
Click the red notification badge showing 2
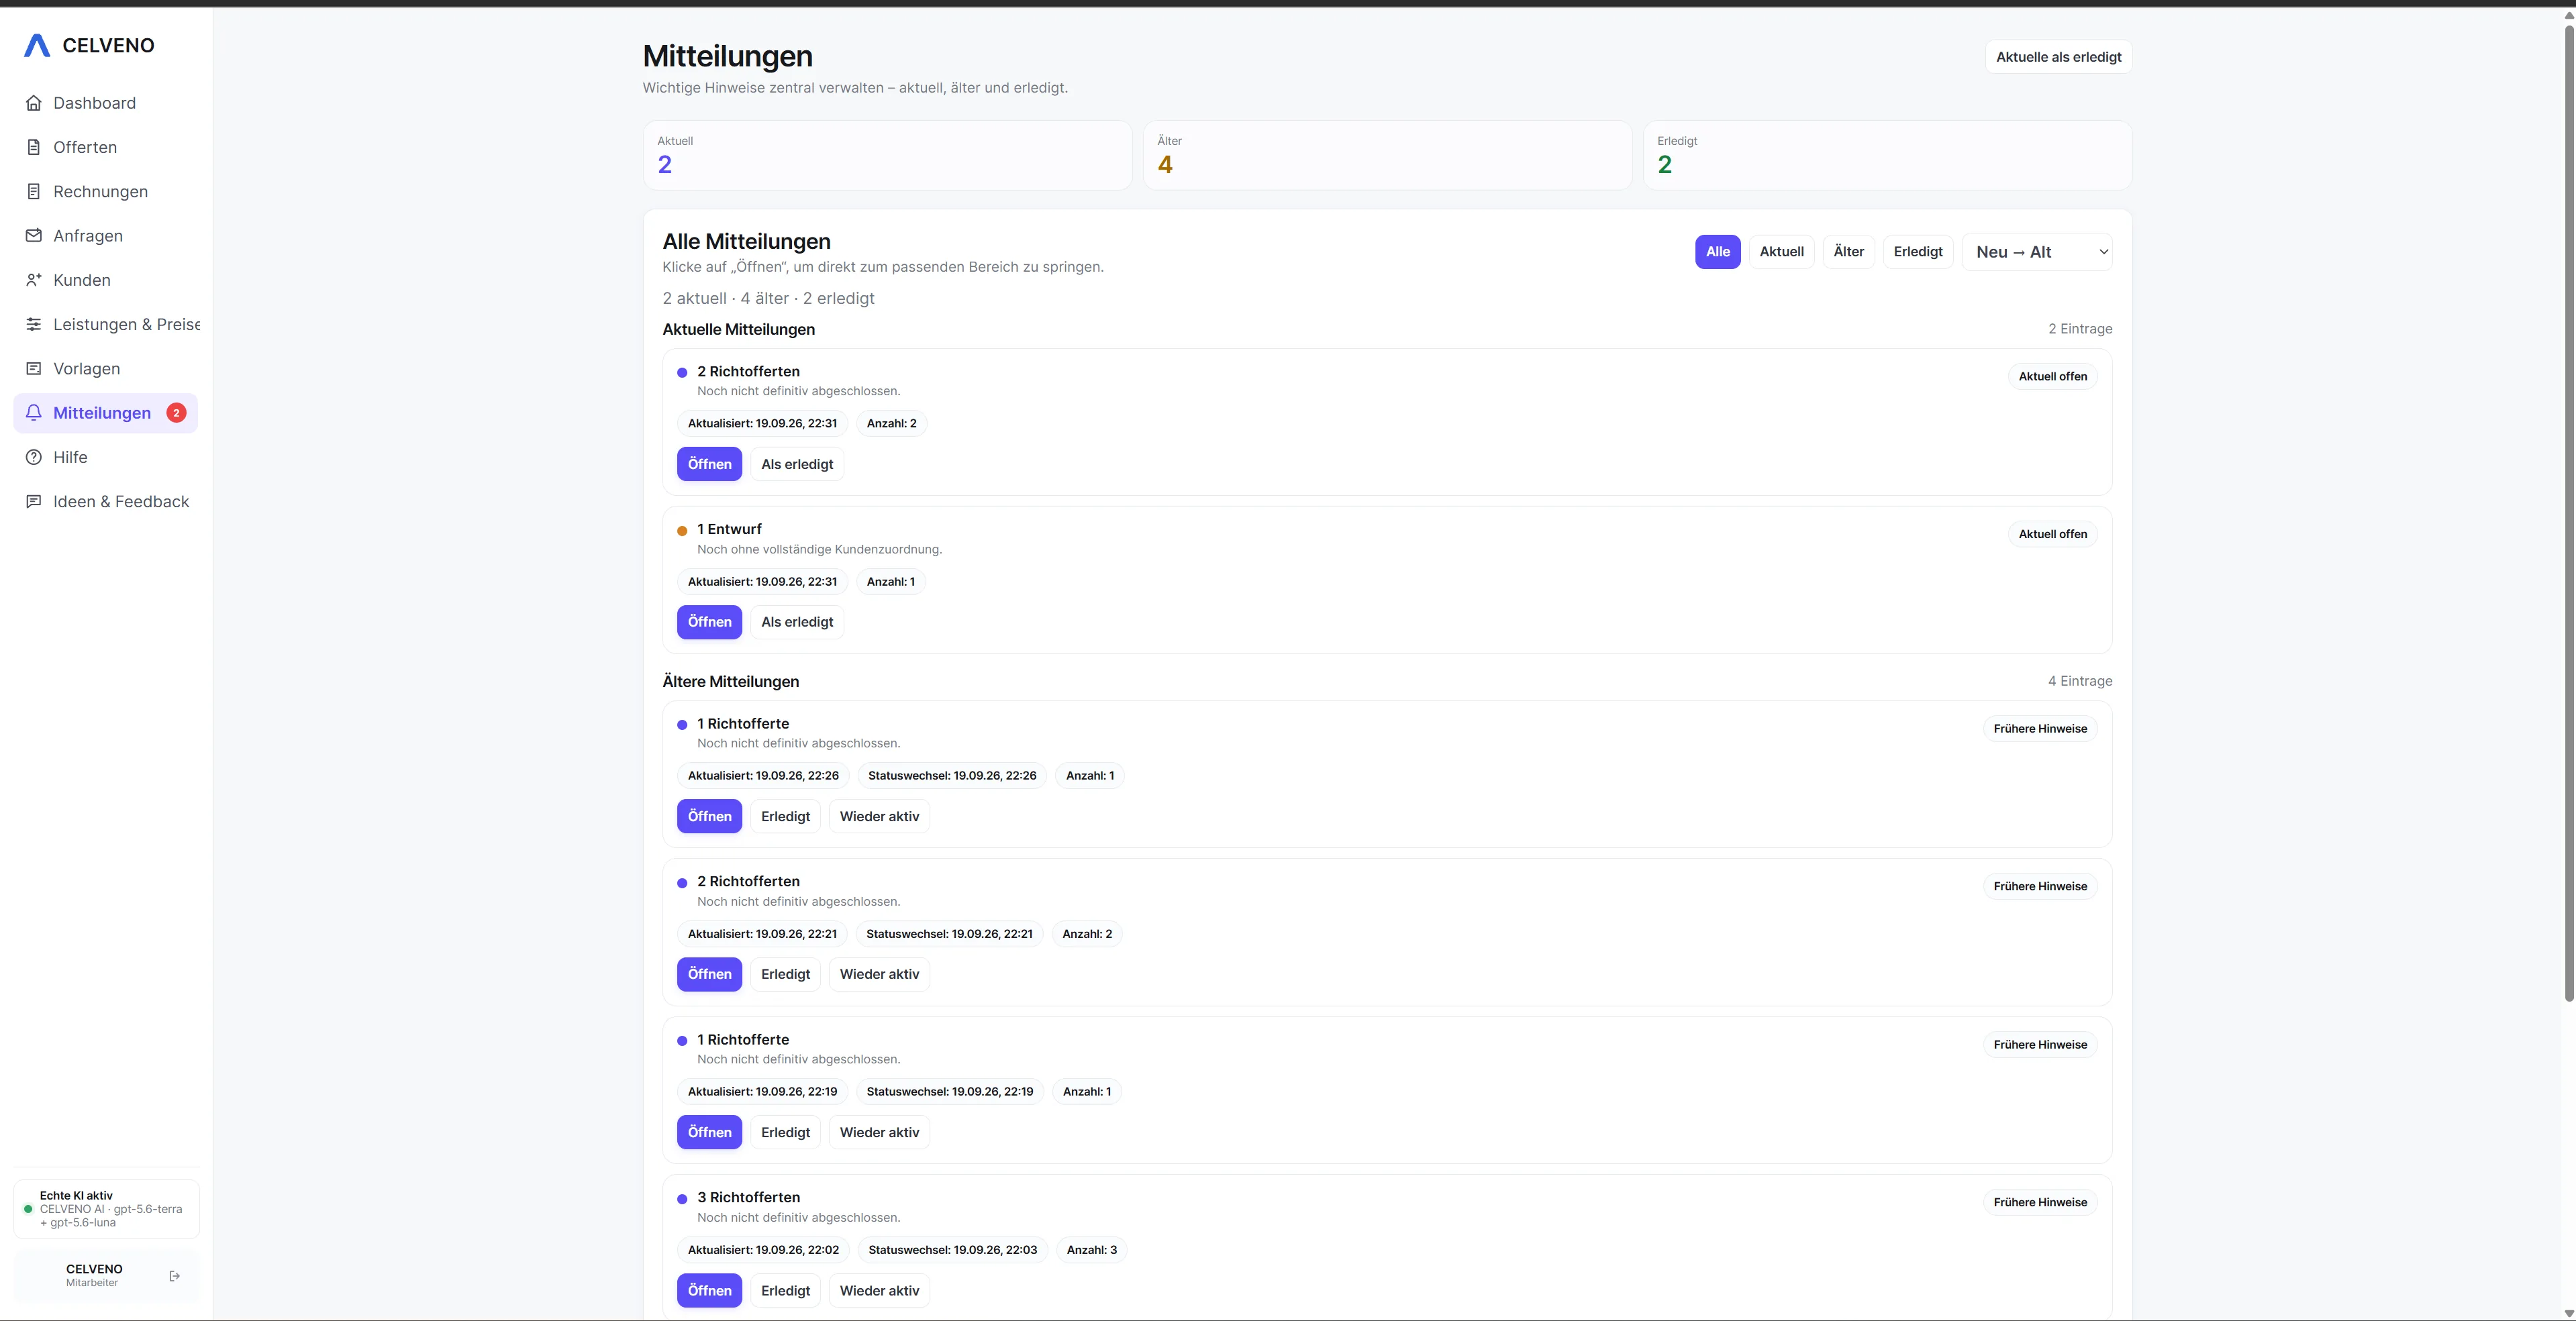coord(176,413)
